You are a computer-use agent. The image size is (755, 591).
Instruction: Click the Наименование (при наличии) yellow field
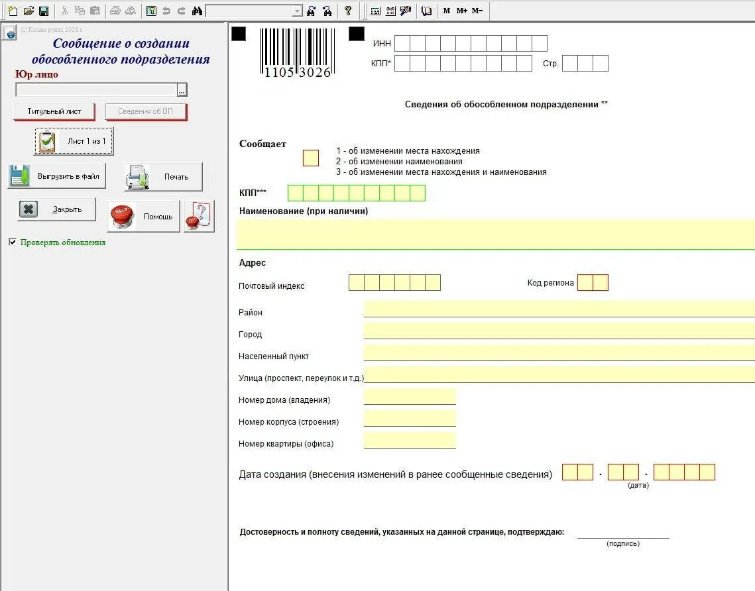pos(495,234)
